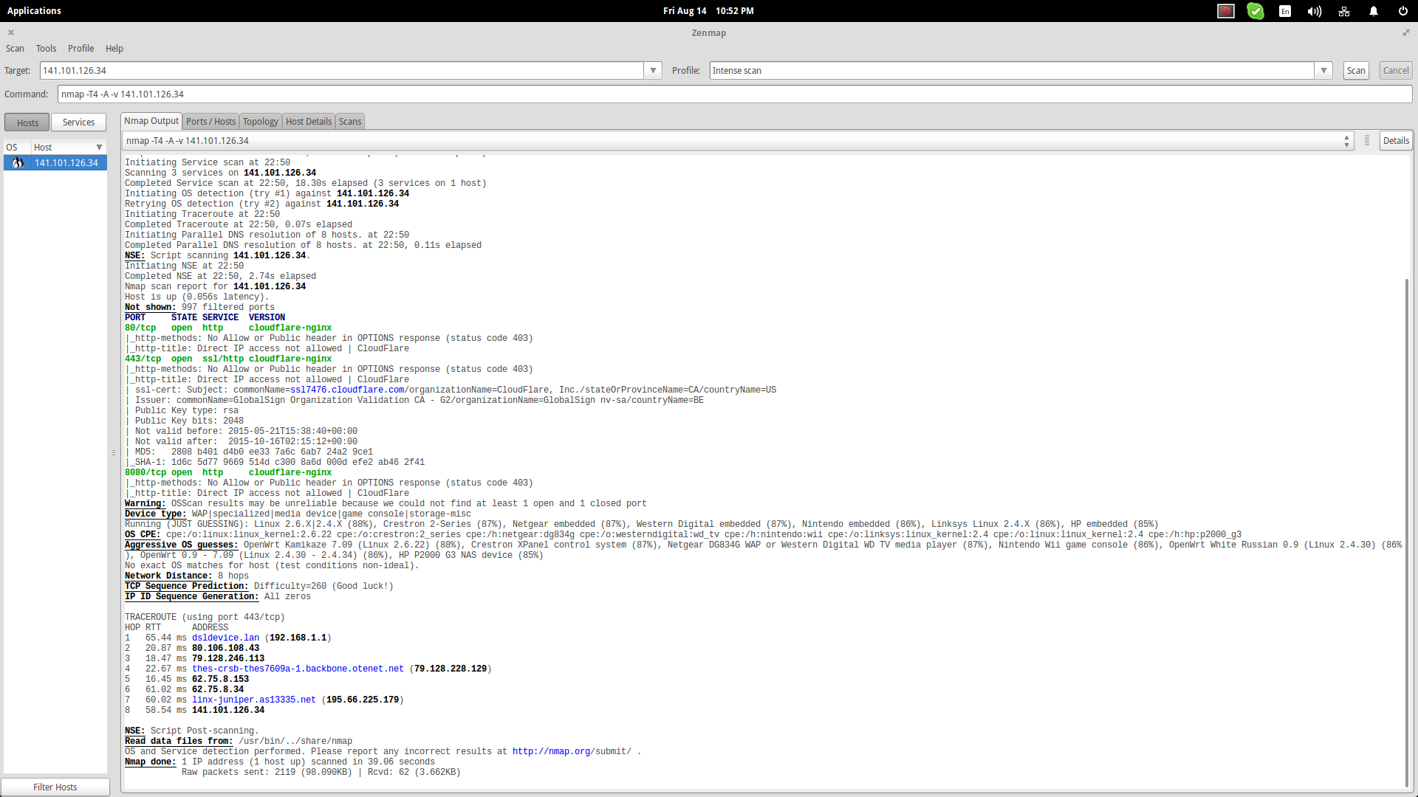Click the 'Nmap done:' label
The image size is (1418, 797).
click(150, 762)
